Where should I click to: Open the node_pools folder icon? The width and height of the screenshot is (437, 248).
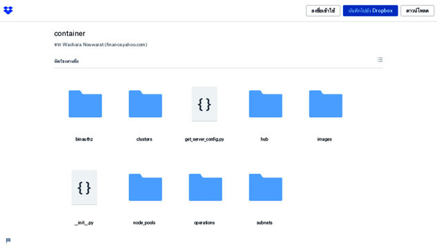tap(145, 187)
